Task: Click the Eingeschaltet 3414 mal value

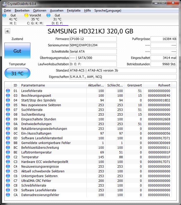Action: 164,58
